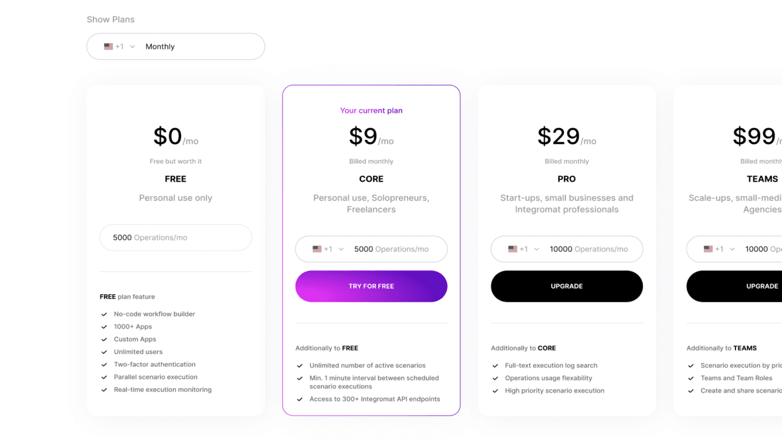Click the flag icon in TEAMS operations field

coord(708,249)
